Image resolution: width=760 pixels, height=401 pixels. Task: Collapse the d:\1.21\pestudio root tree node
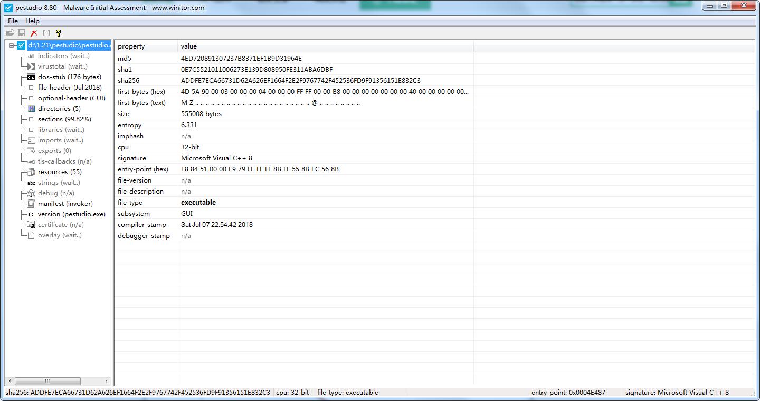click(12, 45)
